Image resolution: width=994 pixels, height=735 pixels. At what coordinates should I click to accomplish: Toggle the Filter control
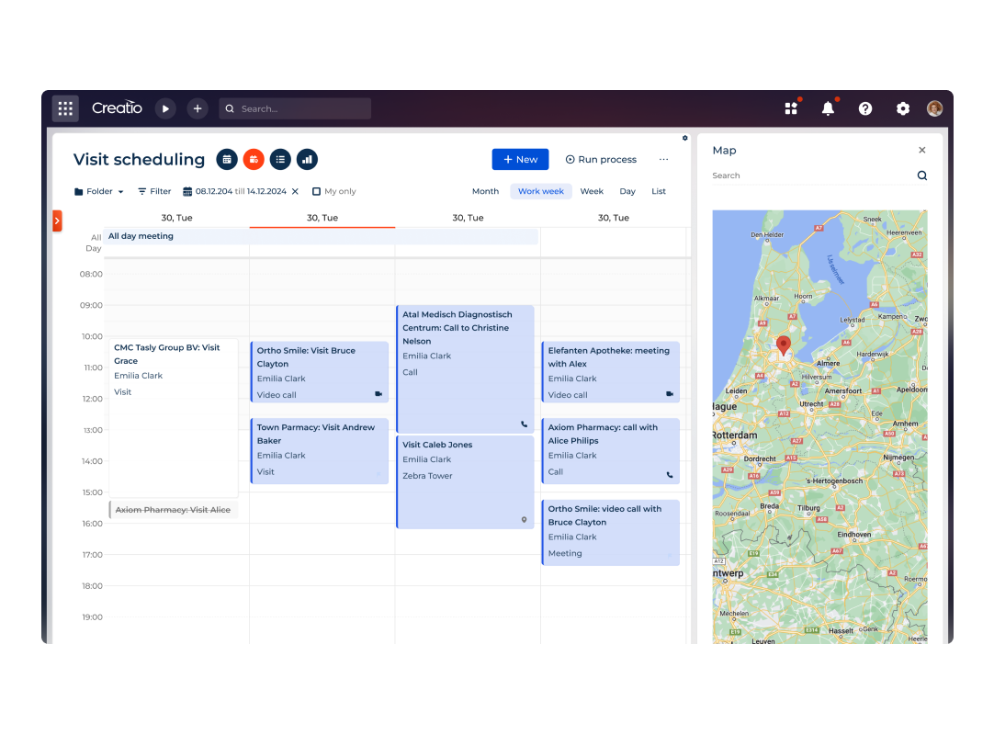153,191
